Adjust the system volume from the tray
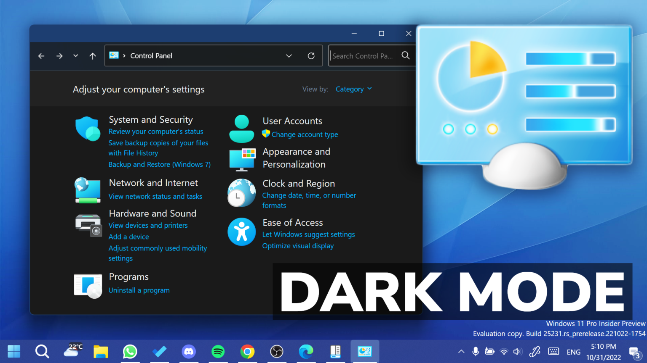Image resolution: width=647 pixels, height=363 pixels. (518, 352)
